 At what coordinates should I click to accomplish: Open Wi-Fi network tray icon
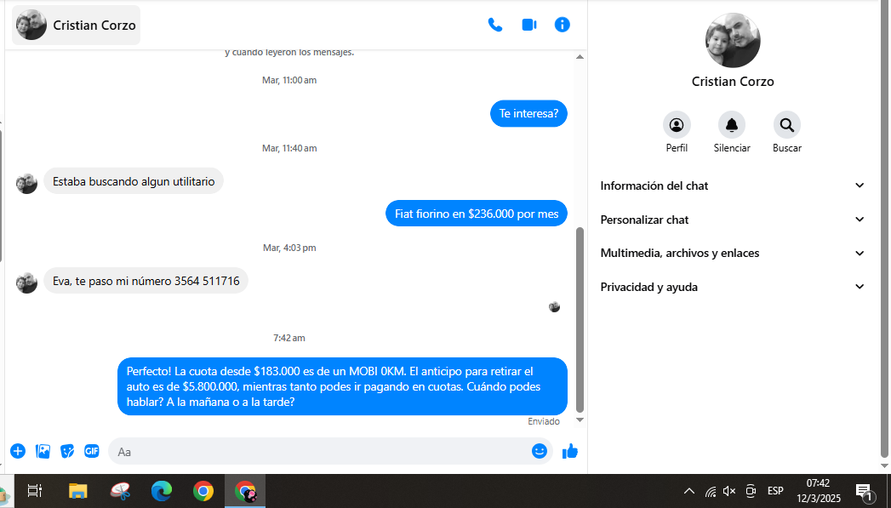711,491
